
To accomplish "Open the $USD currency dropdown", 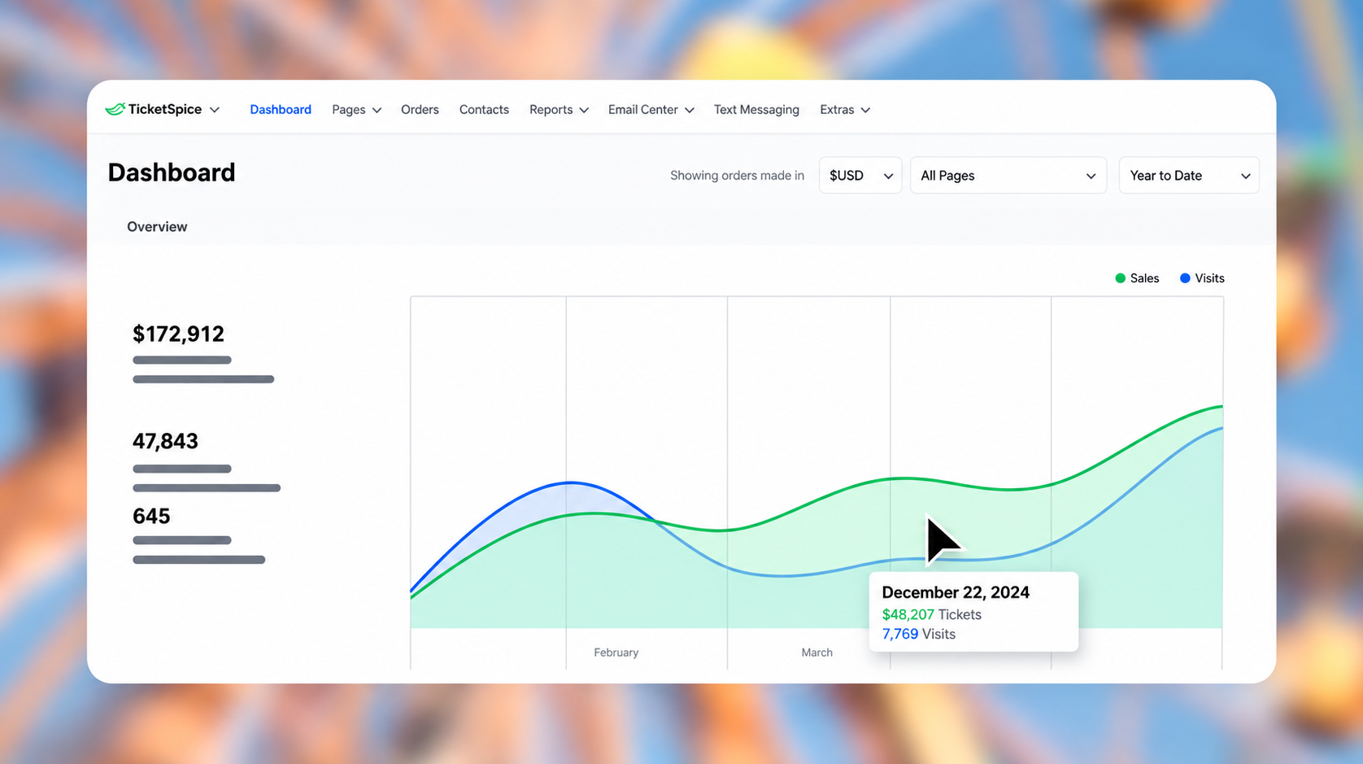I will 860,176.
